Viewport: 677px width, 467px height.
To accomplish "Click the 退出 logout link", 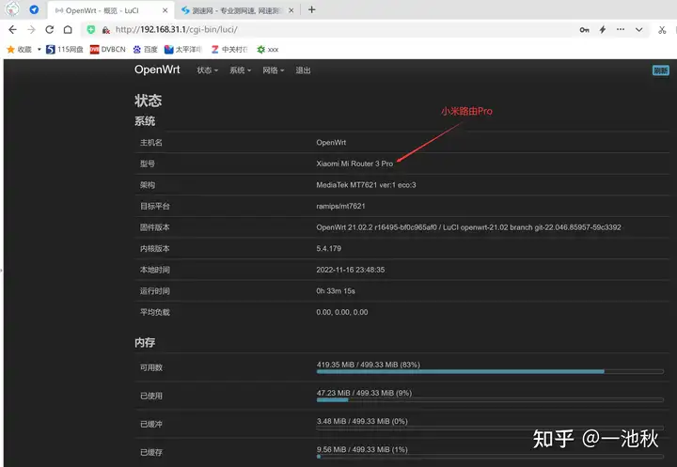I will pos(303,70).
